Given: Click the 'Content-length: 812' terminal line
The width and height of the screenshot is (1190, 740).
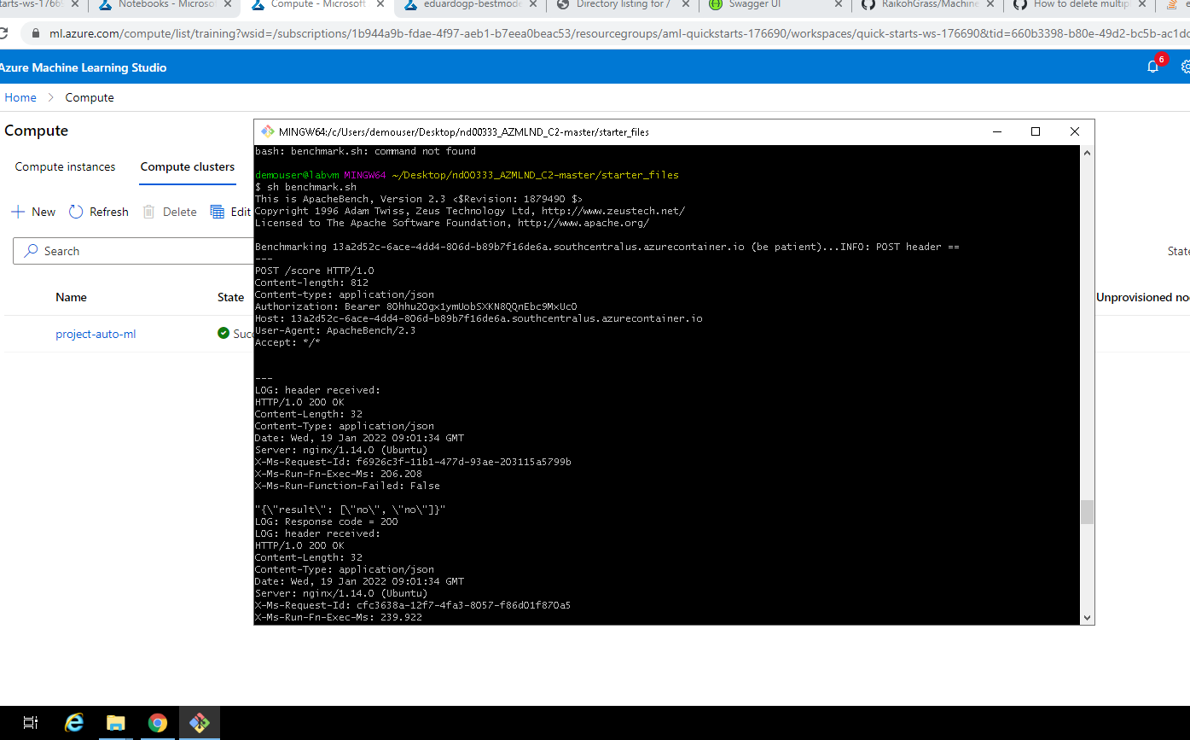Looking at the screenshot, I should click(x=311, y=283).
